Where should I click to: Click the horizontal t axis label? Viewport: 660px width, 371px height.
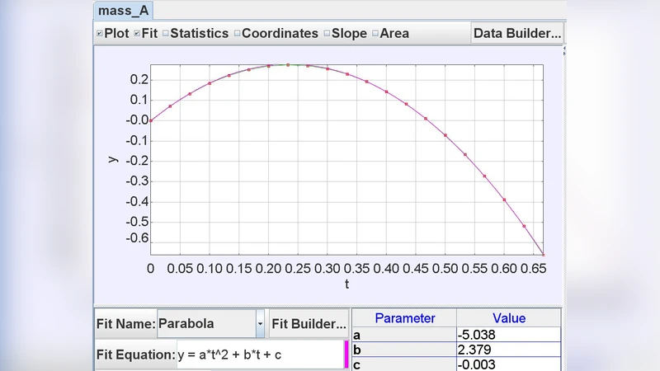pyautogui.click(x=346, y=284)
